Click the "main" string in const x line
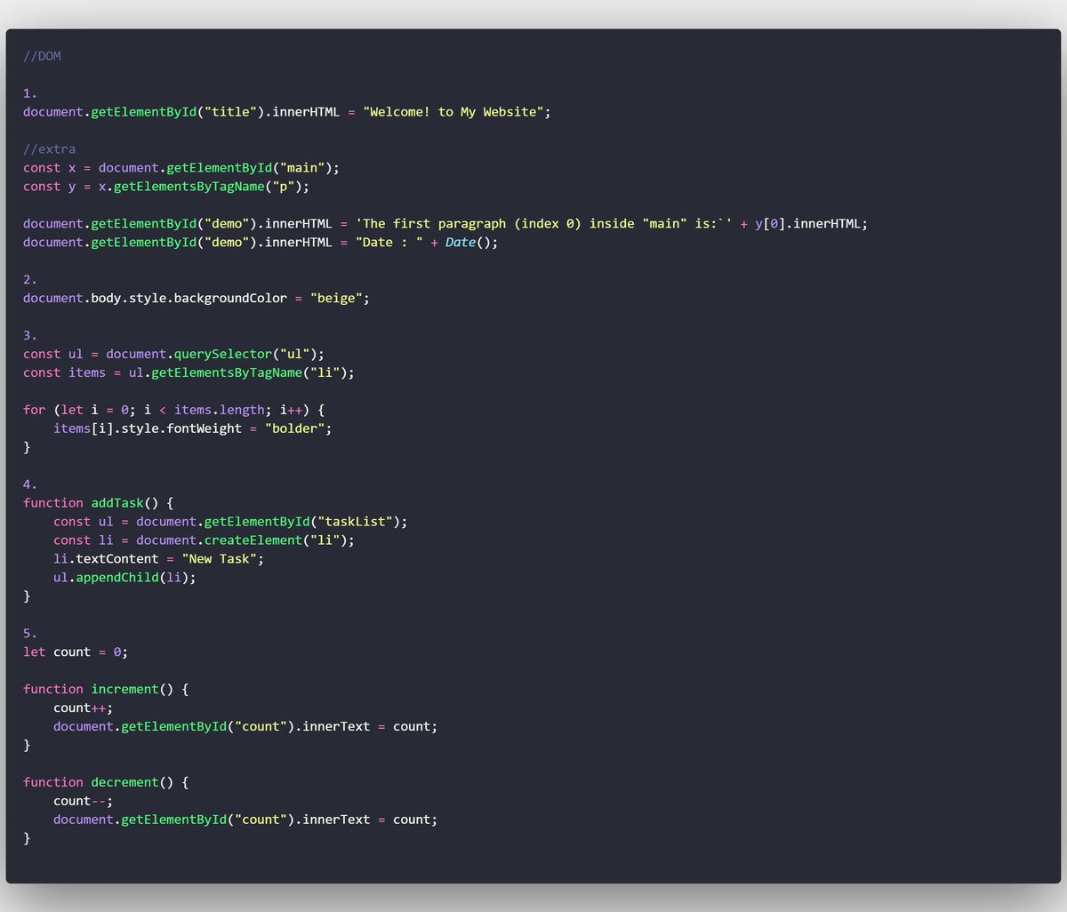 (x=302, y=168)
